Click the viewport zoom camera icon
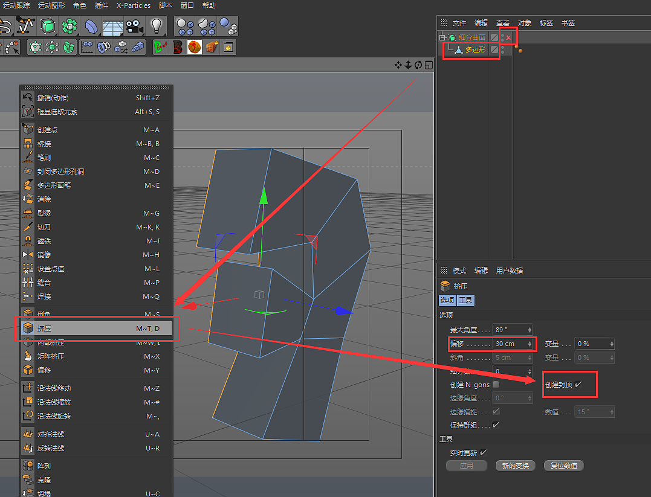Screen dimensions: 651x497 click(x=408, y=65)
